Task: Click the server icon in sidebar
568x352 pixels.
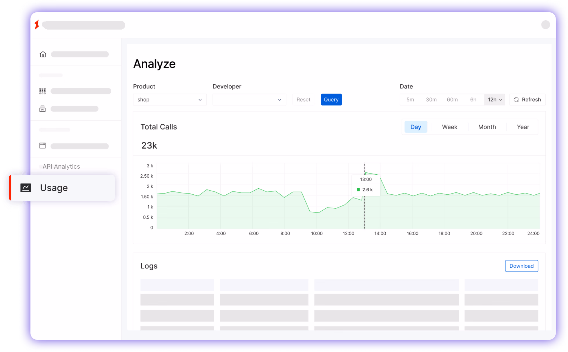Action: (43, 109)
